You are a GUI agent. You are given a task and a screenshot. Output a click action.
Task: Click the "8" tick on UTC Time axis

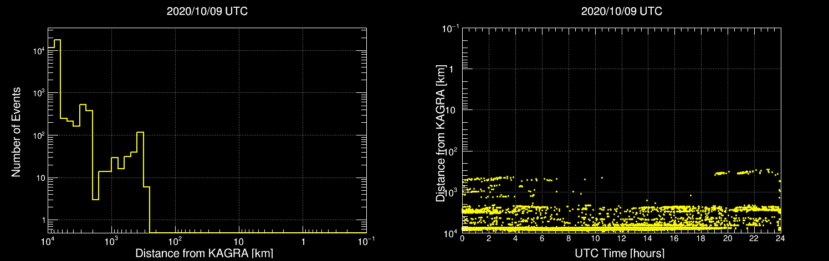click(569, 238)
